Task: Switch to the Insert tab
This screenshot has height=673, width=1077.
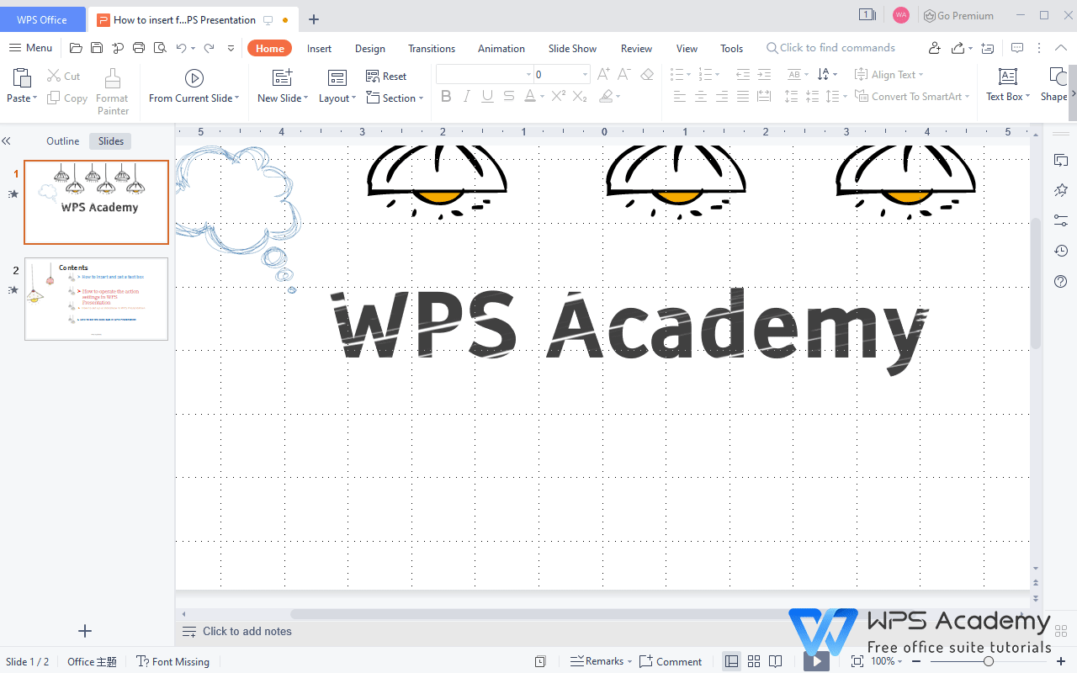Action: 319,49
